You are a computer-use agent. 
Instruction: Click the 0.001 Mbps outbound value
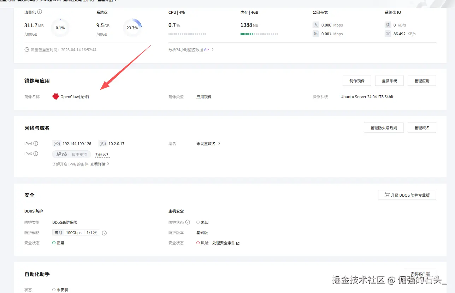click(332, 34)
